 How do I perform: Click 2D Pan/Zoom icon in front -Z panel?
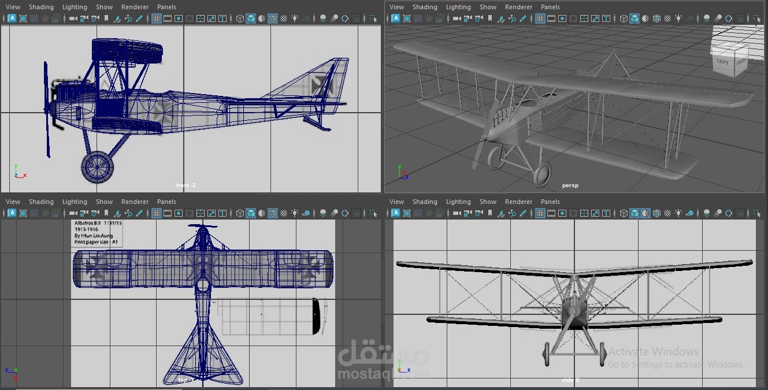[128, 18]
